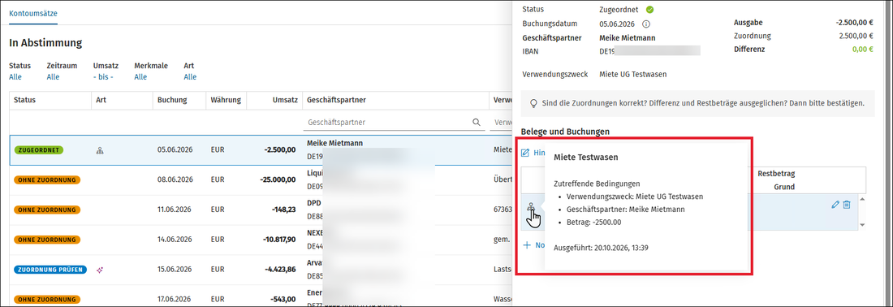Viewport: 893px width, 307px height.
Task: Sort by the Status column header
Action: [x=25, y=100]
